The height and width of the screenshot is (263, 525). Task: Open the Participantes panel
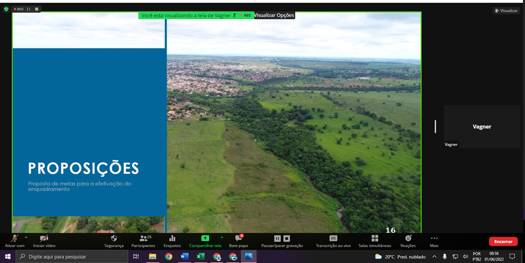coord(143,241)
